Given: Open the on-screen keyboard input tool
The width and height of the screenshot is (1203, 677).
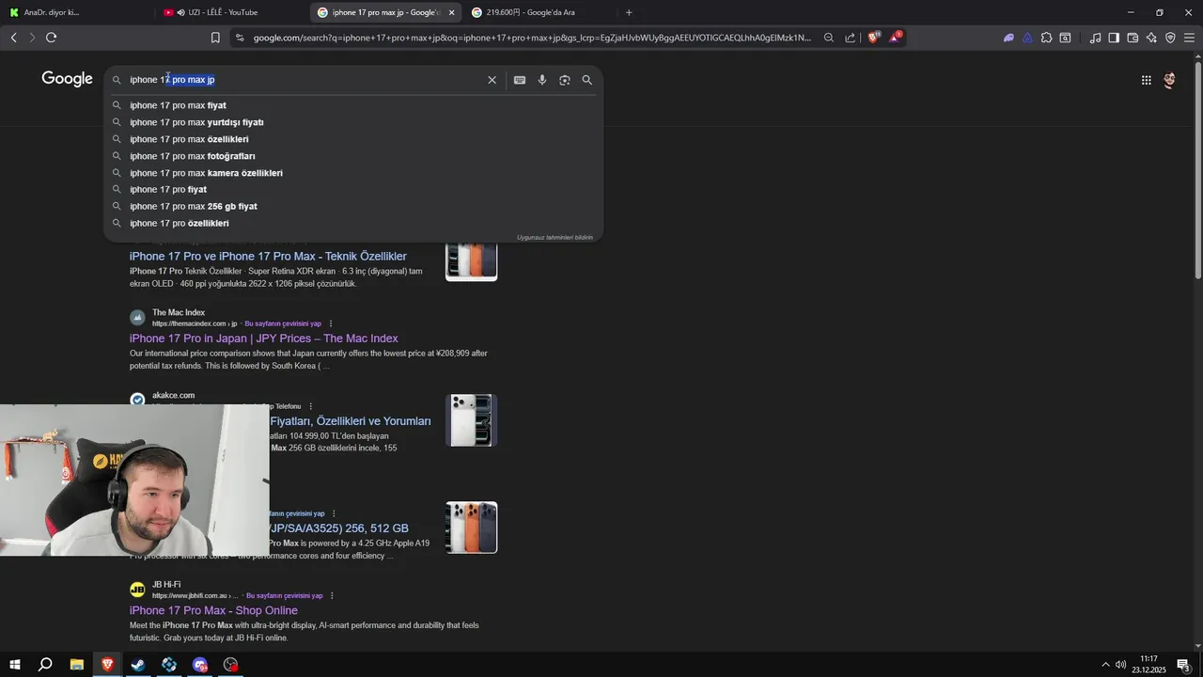Looking at the screenshot, I should tap(520, 80).
